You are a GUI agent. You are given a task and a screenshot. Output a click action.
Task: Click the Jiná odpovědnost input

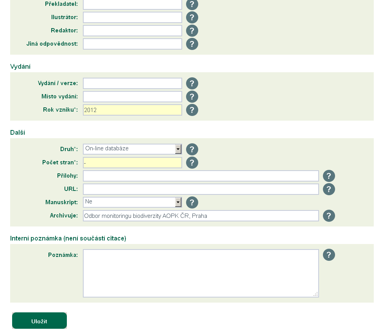pos(132,44)
